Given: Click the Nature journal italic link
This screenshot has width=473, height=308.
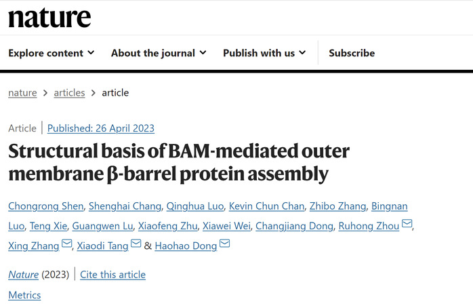Looking at the screenshot, I should (x=23, y=275).
